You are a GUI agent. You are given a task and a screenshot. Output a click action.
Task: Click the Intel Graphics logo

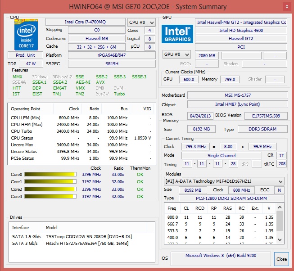pyautogui.click(x=177, y=34)
